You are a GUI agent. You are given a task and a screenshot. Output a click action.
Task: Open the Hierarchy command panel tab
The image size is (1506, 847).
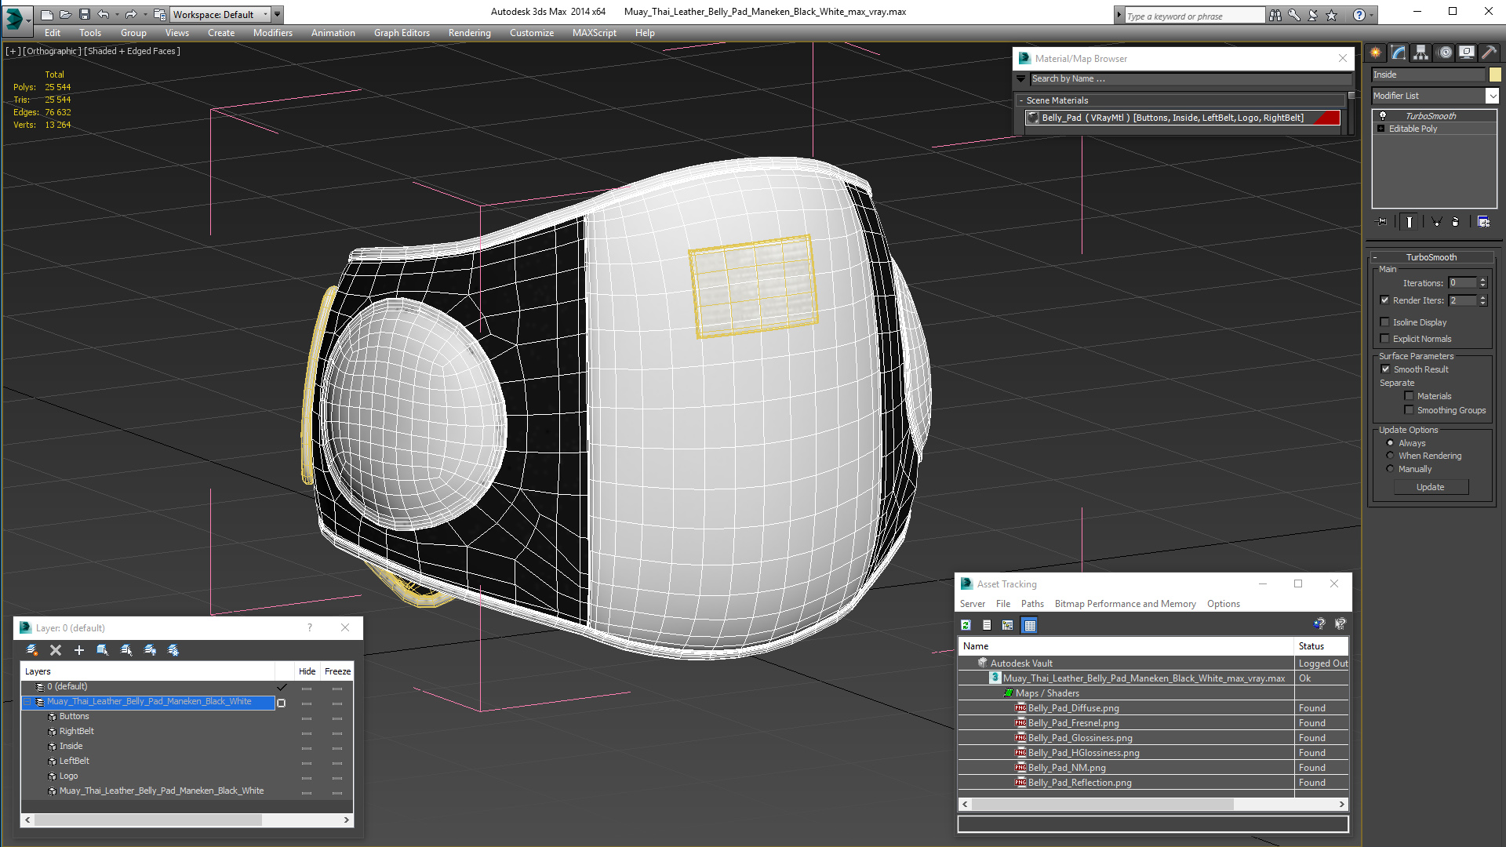coord(1421,53)
